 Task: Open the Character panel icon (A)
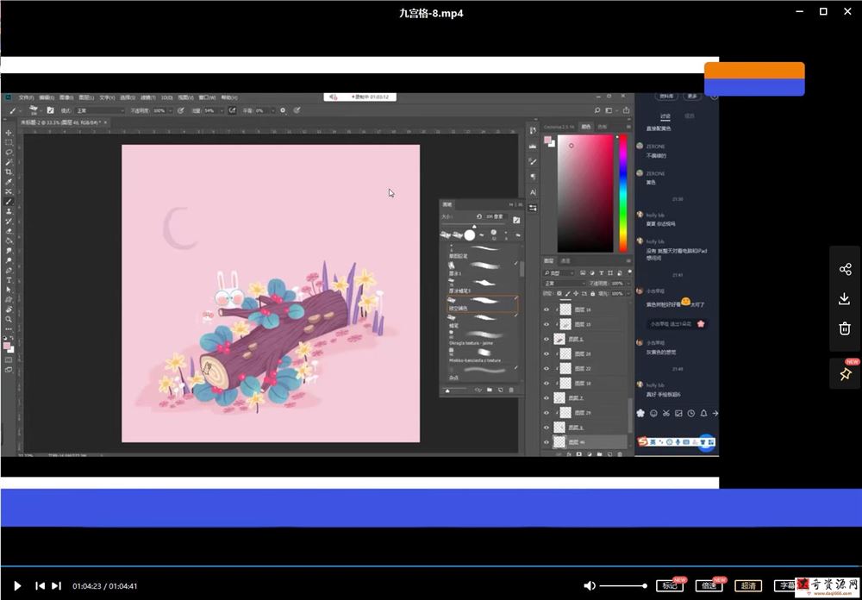(x=533, y=192)
